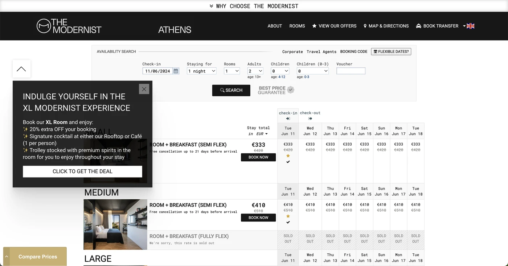Open Map & Directions in the navigation
Screen dimensions: 508x266
tap(386, 26)
